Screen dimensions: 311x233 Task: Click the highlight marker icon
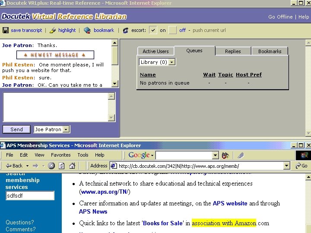(x=53, y=30)
